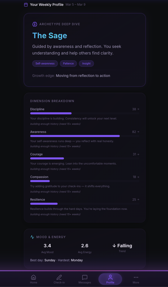Open the More three-dots menu icon

click(136, 277)
